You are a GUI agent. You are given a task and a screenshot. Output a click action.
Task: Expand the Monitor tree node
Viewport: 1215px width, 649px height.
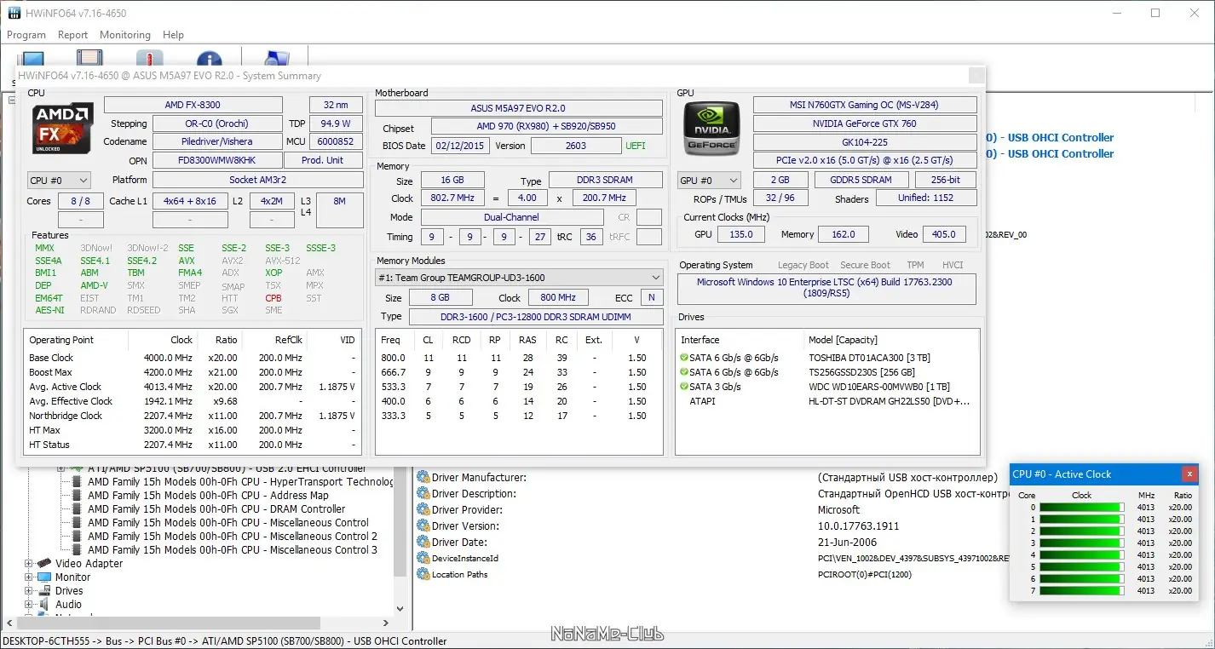[x=29, y=577]
